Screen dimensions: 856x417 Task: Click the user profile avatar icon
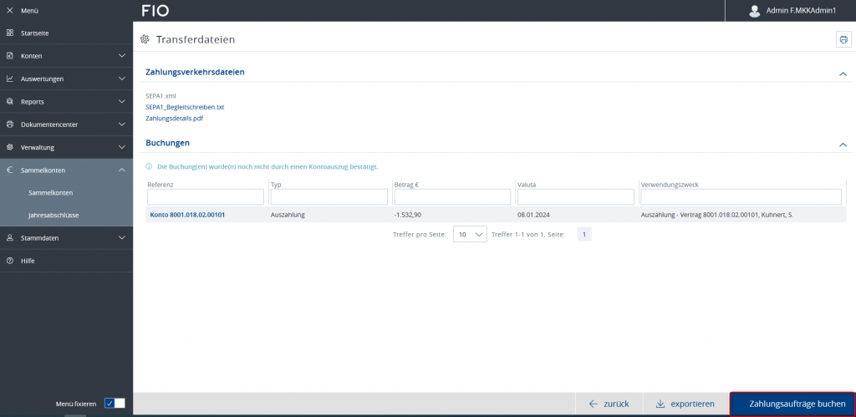click(754, 11)
